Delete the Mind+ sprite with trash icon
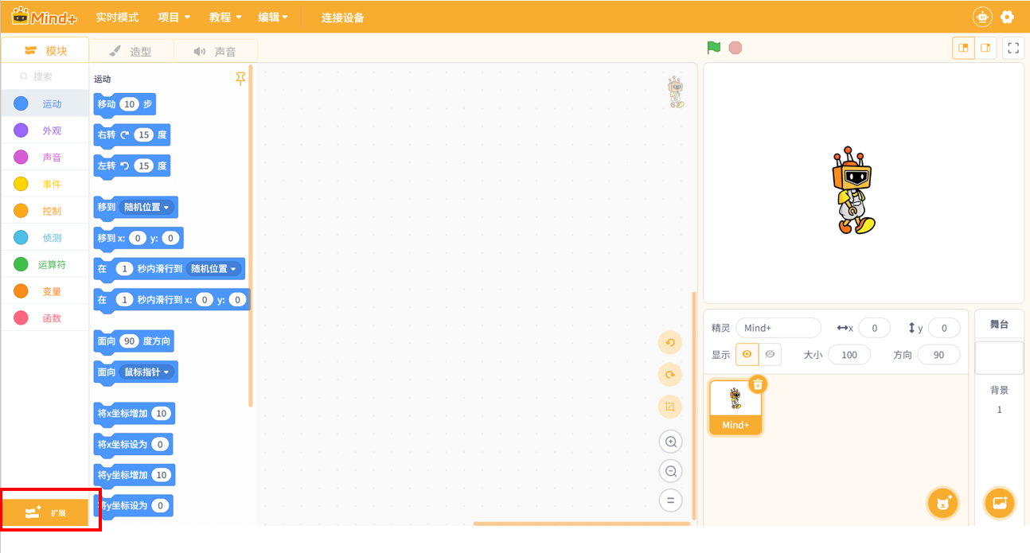 click(x=758, y=384)
